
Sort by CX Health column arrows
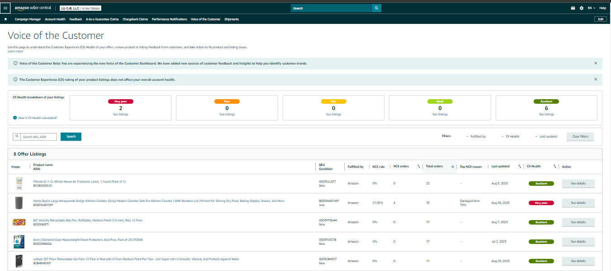pyautogui.click(x=555, y=166)
